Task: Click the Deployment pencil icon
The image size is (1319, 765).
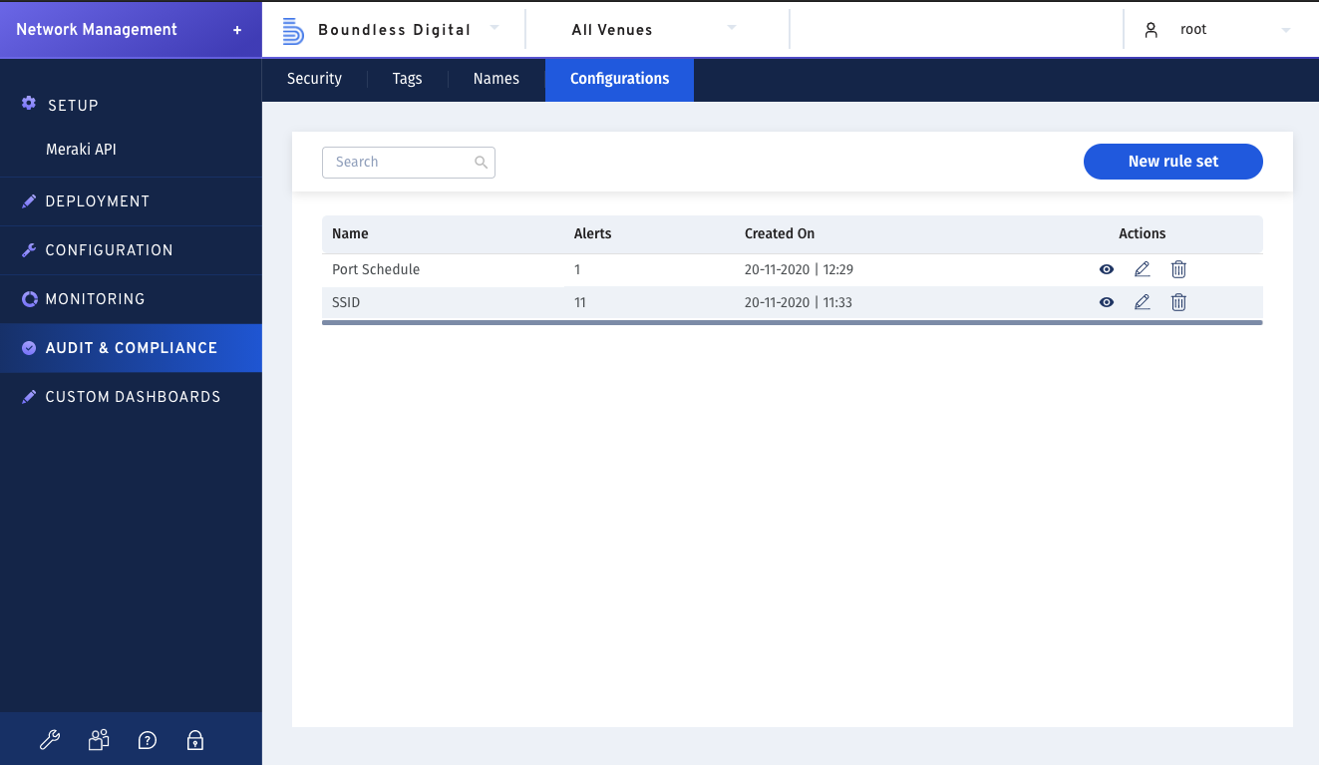Action: pyautogui.click(x=29, y=201)
